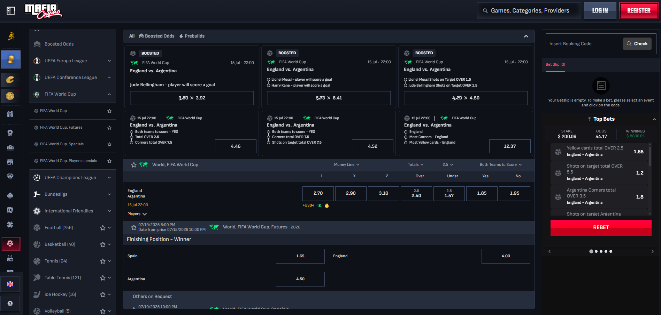Screen dimensions: 661x315
Task: Pick Spain winner odds 1.65
Action: point(300,256)
